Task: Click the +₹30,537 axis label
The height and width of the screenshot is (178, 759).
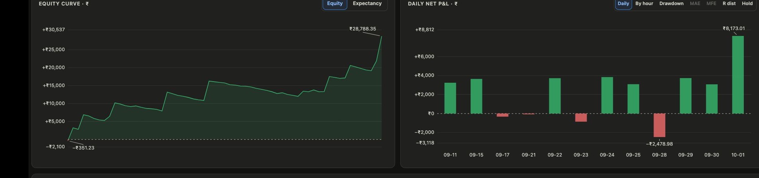Action: click(54, 30)
